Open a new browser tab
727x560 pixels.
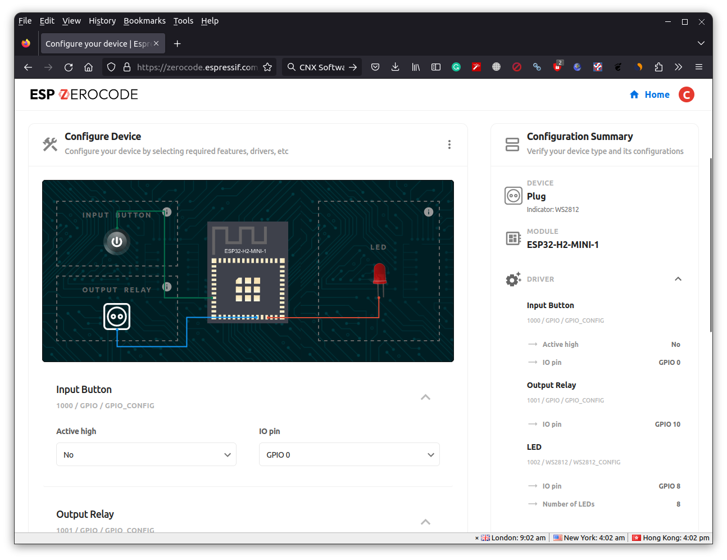[x=177, y=43]
